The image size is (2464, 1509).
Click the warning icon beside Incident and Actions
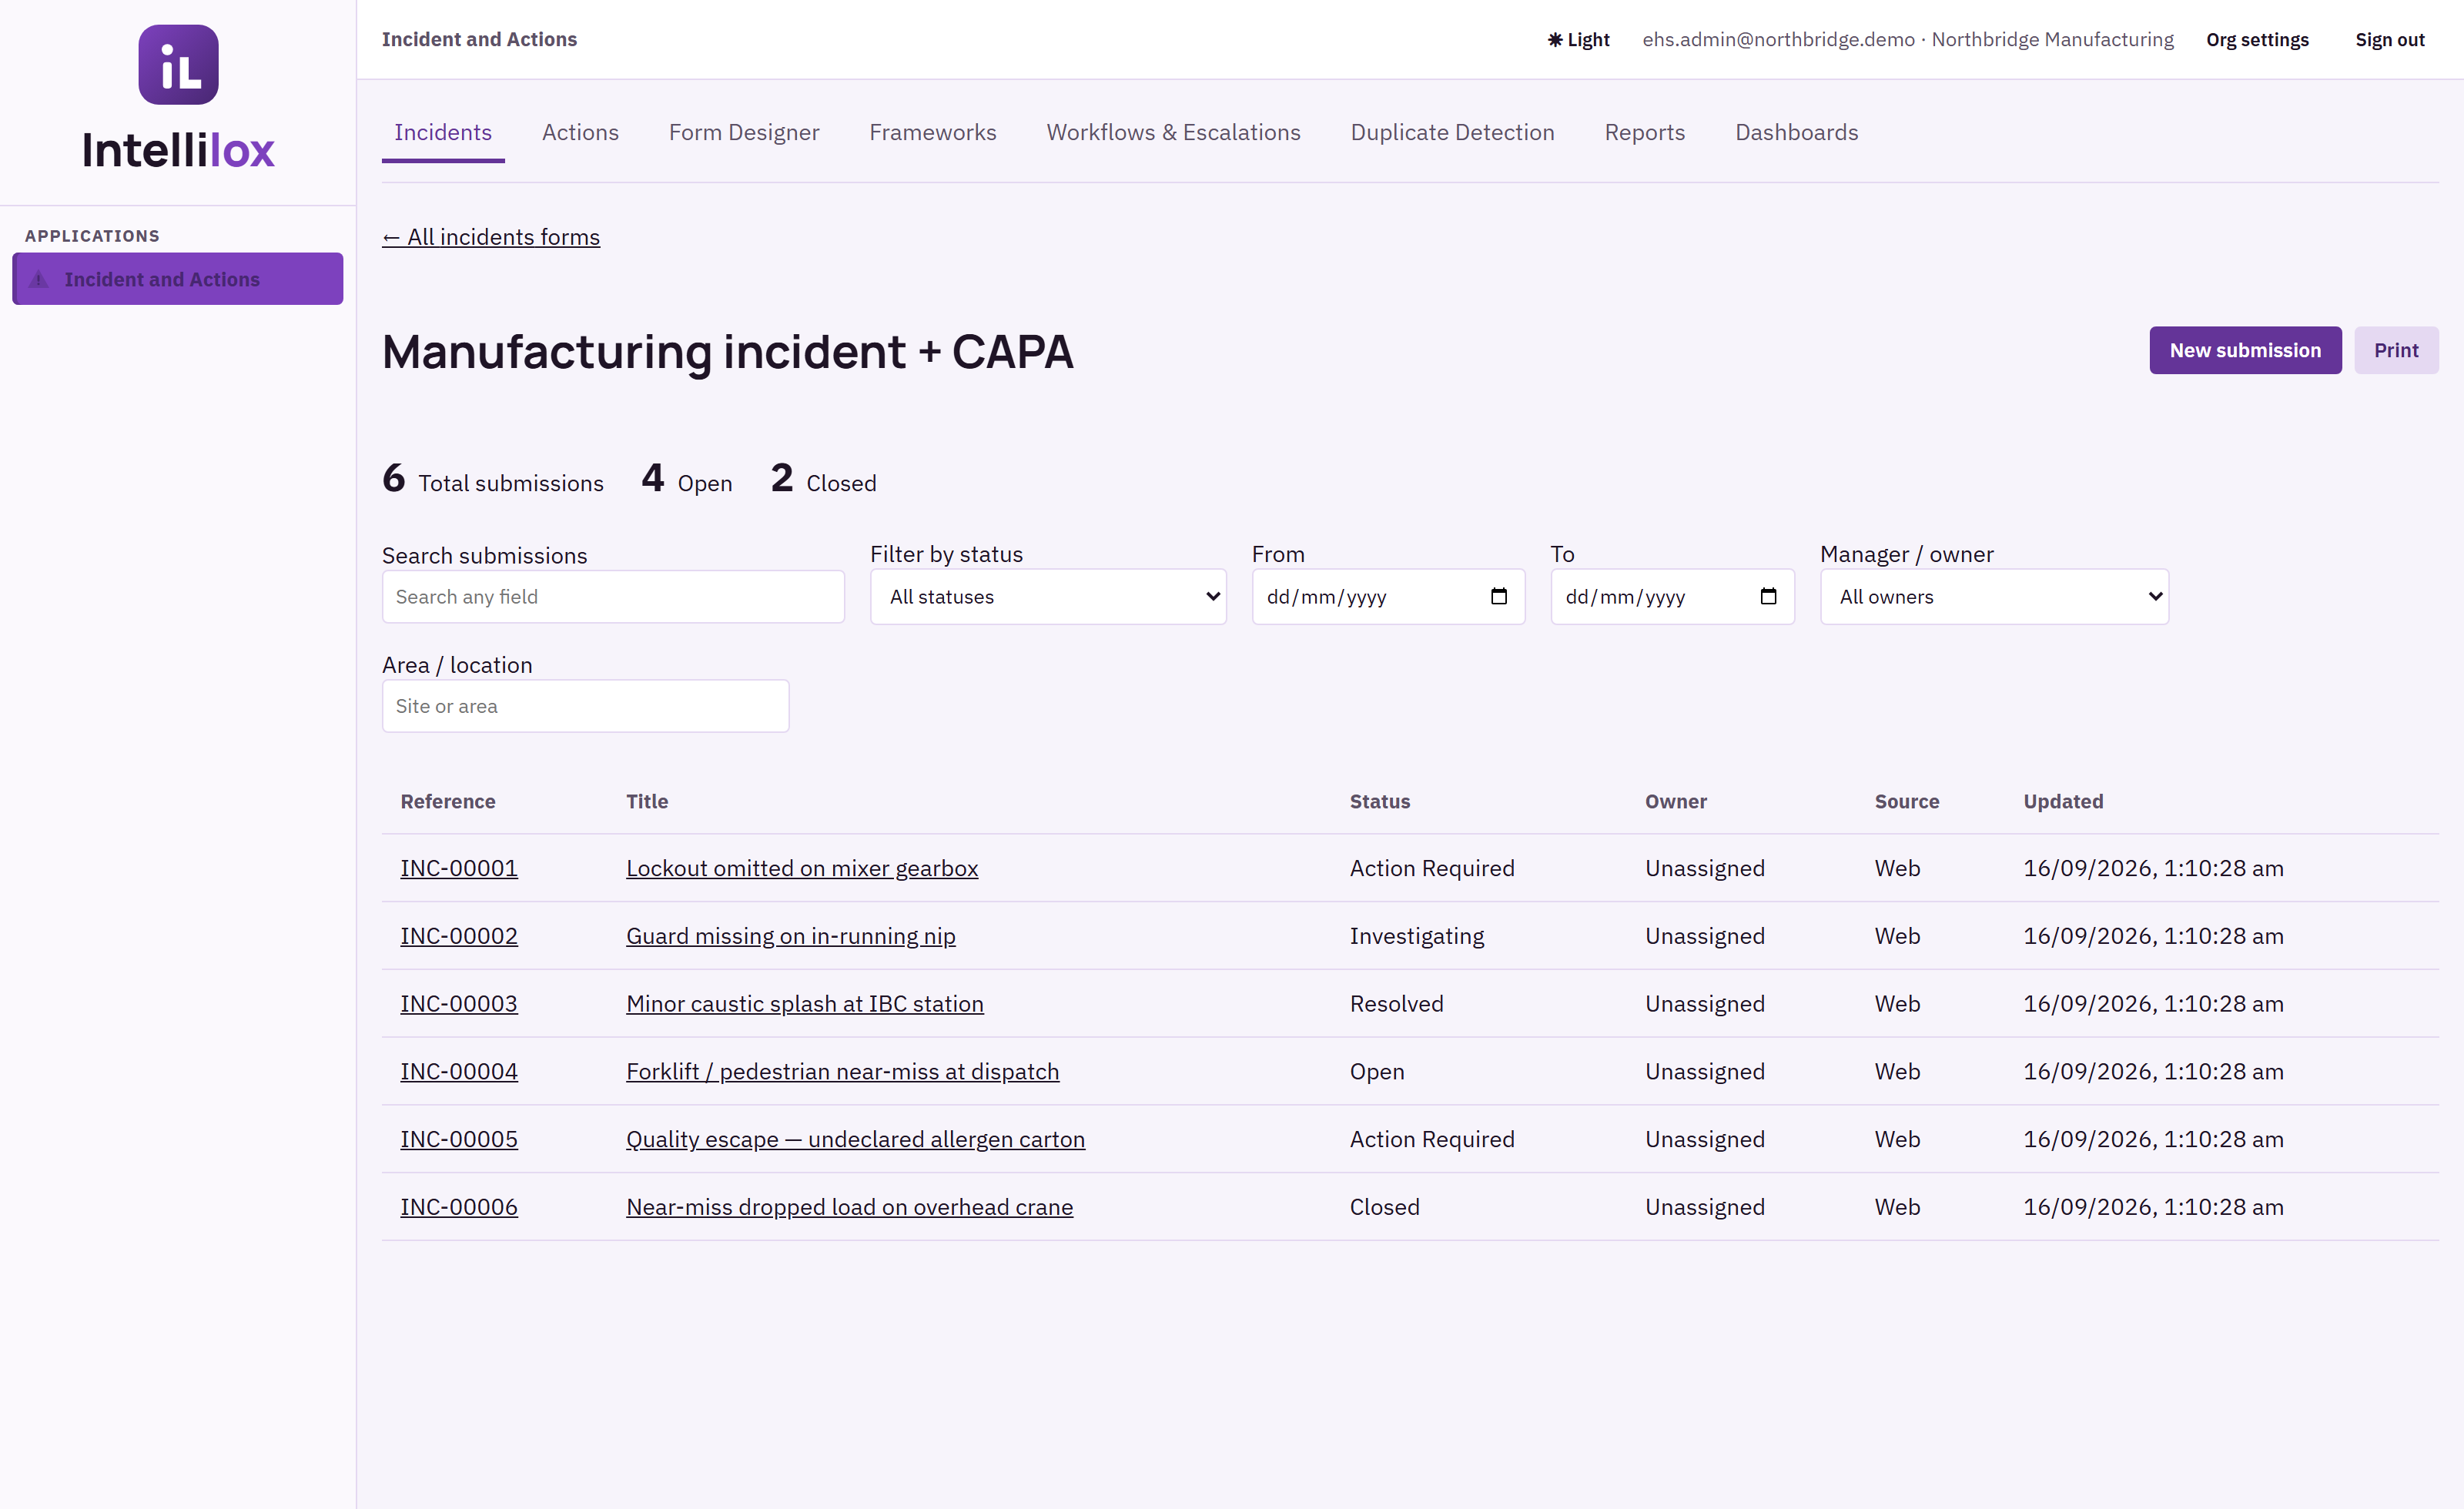tap(39, 279)
